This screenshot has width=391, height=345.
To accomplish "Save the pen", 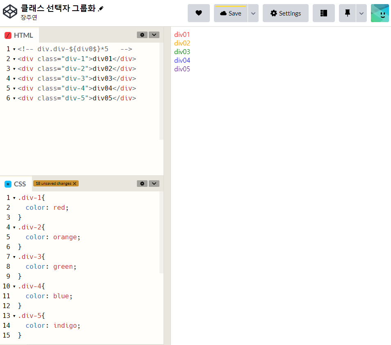I will (231, 13).
